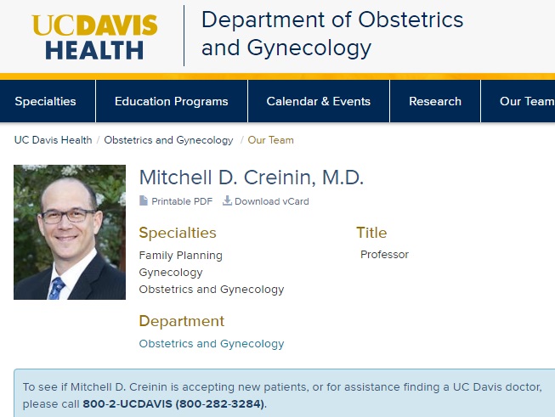The image size is (555, 417).
Task: Follow the Obstetrics and Gynecology breadcrumb link
Action: 168,140
